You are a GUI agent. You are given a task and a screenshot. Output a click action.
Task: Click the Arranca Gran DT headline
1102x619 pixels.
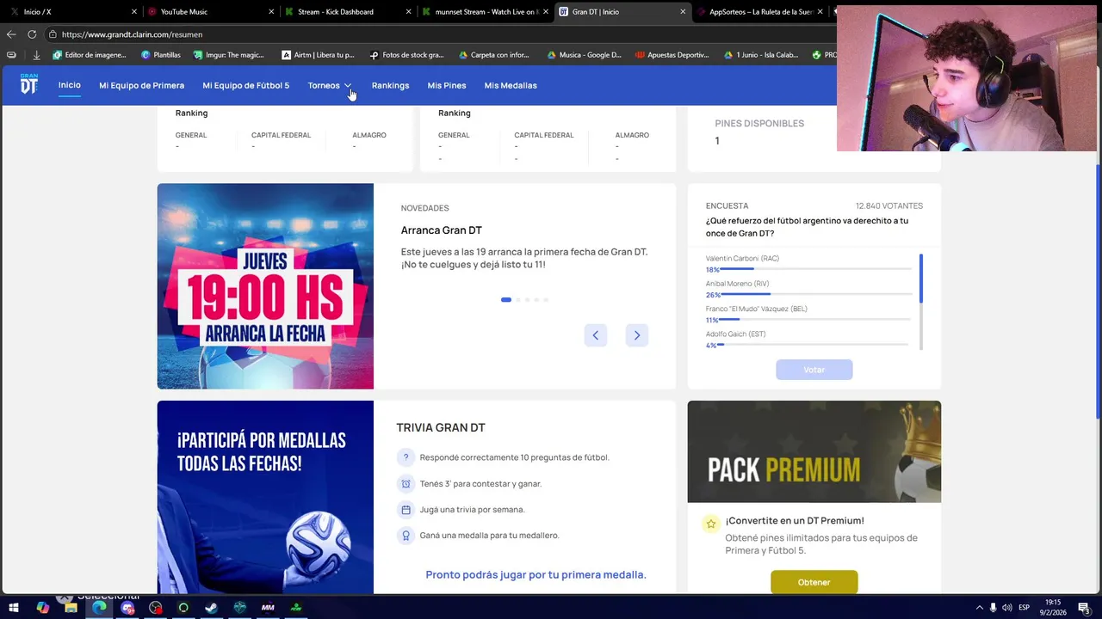click(441, 230)
